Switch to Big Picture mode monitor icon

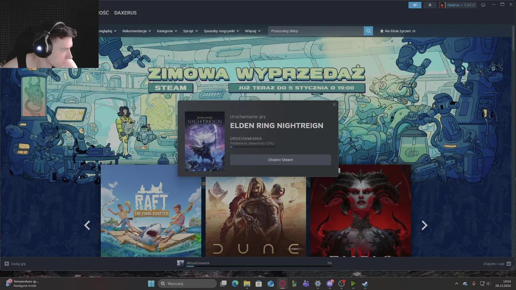[x=483, y=5]
